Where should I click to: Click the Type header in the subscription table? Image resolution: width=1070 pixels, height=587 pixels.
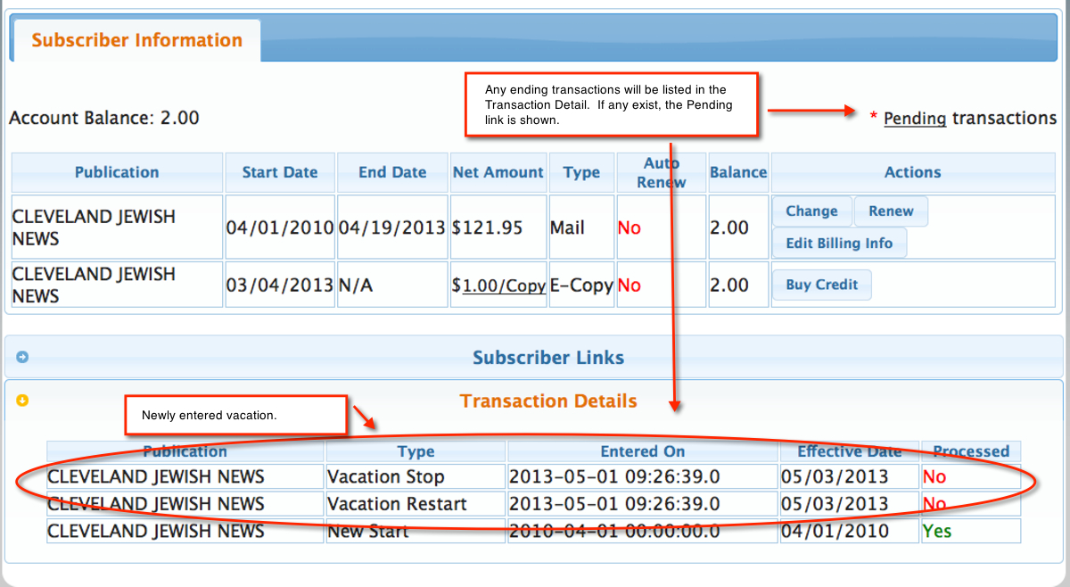pos(581,172)
